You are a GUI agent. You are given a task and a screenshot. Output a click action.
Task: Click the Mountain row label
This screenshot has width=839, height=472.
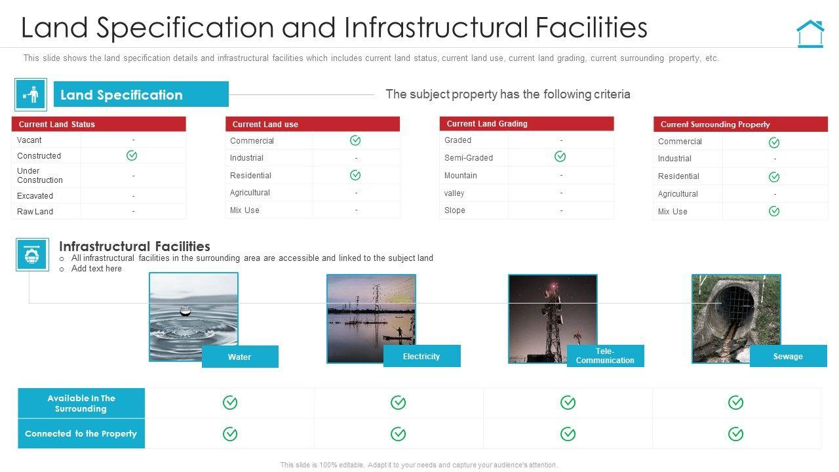(461, 175)
